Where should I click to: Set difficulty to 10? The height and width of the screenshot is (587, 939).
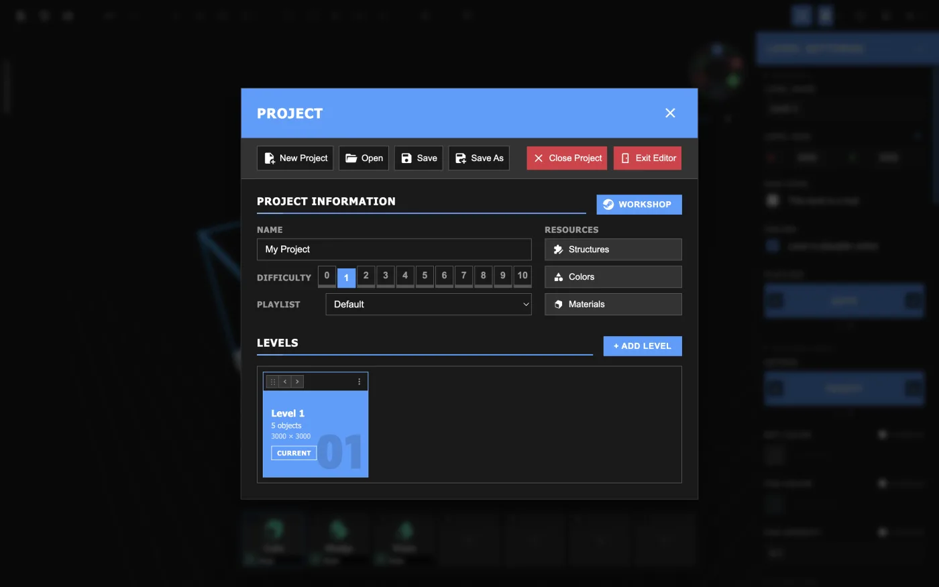click(522, 276)
